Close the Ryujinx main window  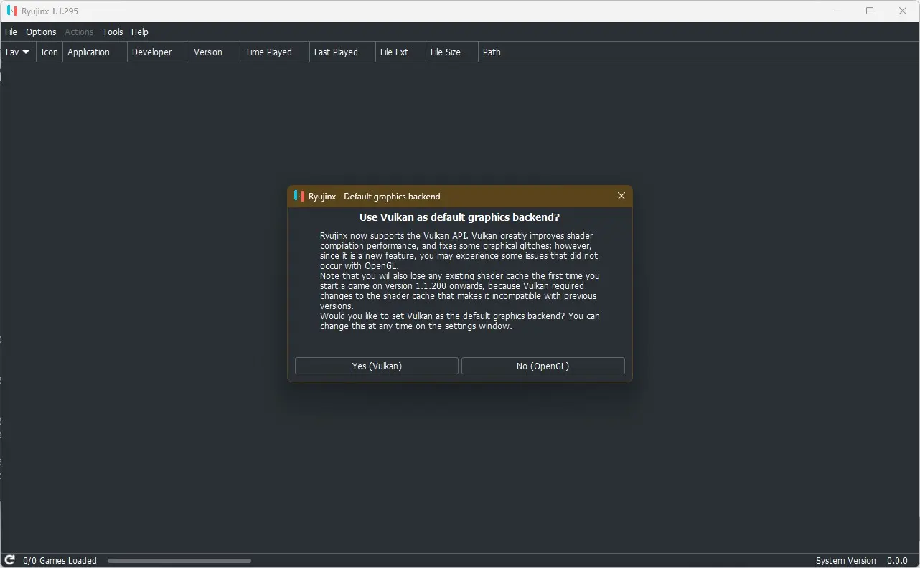[903, 11]
